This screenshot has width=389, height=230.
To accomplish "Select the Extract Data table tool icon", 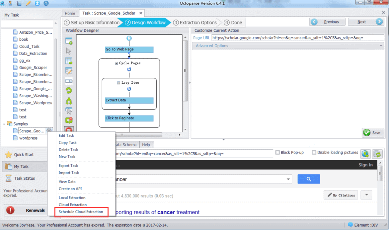I will point(69,61).
